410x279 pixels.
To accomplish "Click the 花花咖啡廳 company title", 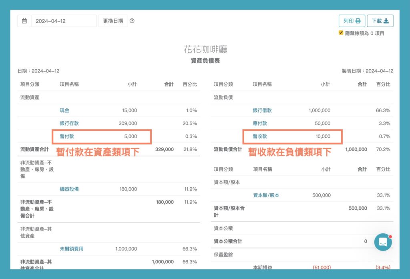I will click(205, 49).
